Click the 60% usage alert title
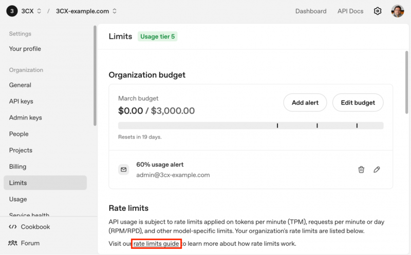The image size is (411, 255). pos(160,164)
